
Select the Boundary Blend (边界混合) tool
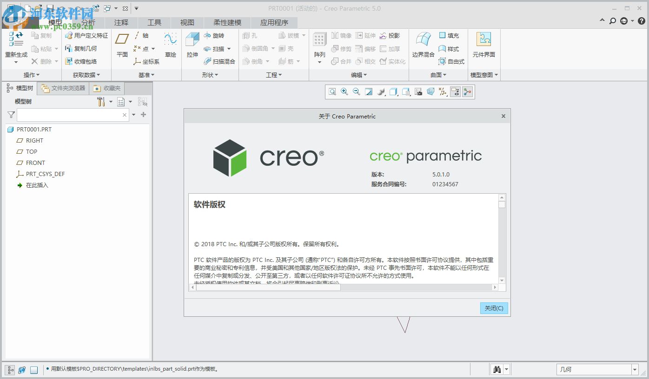coord(422,45)
